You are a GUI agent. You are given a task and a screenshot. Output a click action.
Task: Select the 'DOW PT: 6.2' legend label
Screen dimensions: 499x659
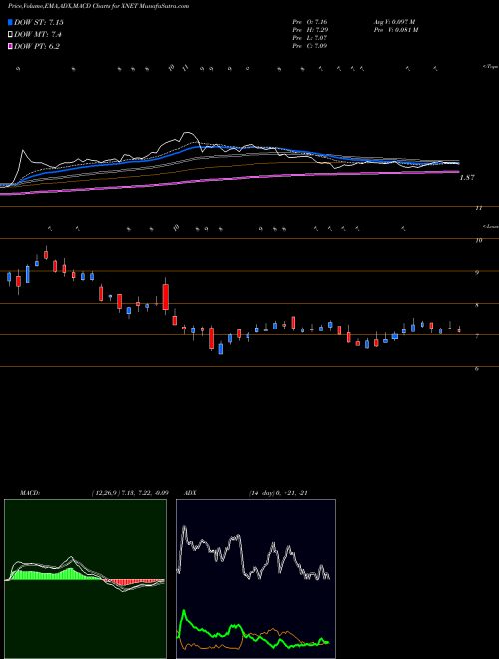[37, 46]
